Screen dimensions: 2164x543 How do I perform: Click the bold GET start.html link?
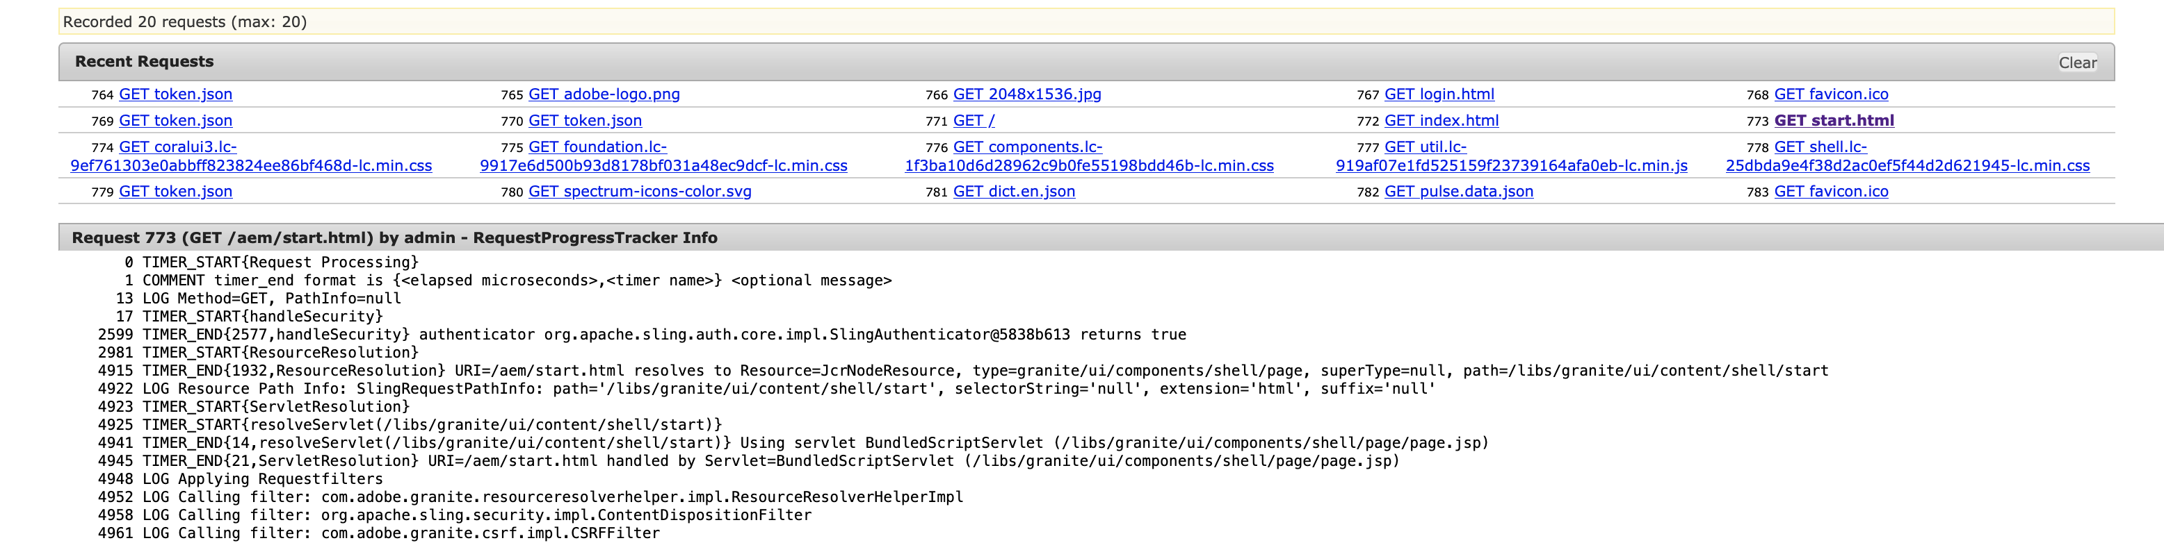(x=1833, y=120)
